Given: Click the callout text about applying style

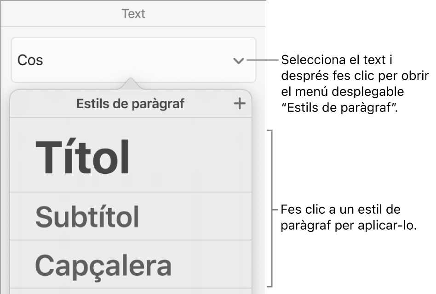Looking at the screenshot, I should coord(347,217).
